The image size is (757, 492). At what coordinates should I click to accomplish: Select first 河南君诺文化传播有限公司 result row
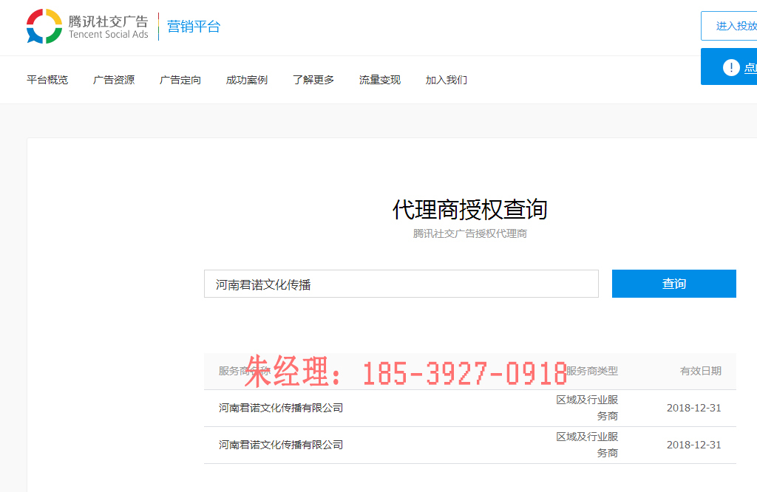(x=469, y=408)
